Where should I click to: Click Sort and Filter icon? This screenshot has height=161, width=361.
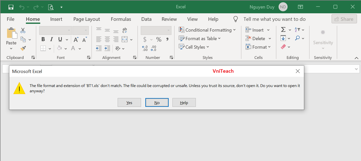(297, 30)
